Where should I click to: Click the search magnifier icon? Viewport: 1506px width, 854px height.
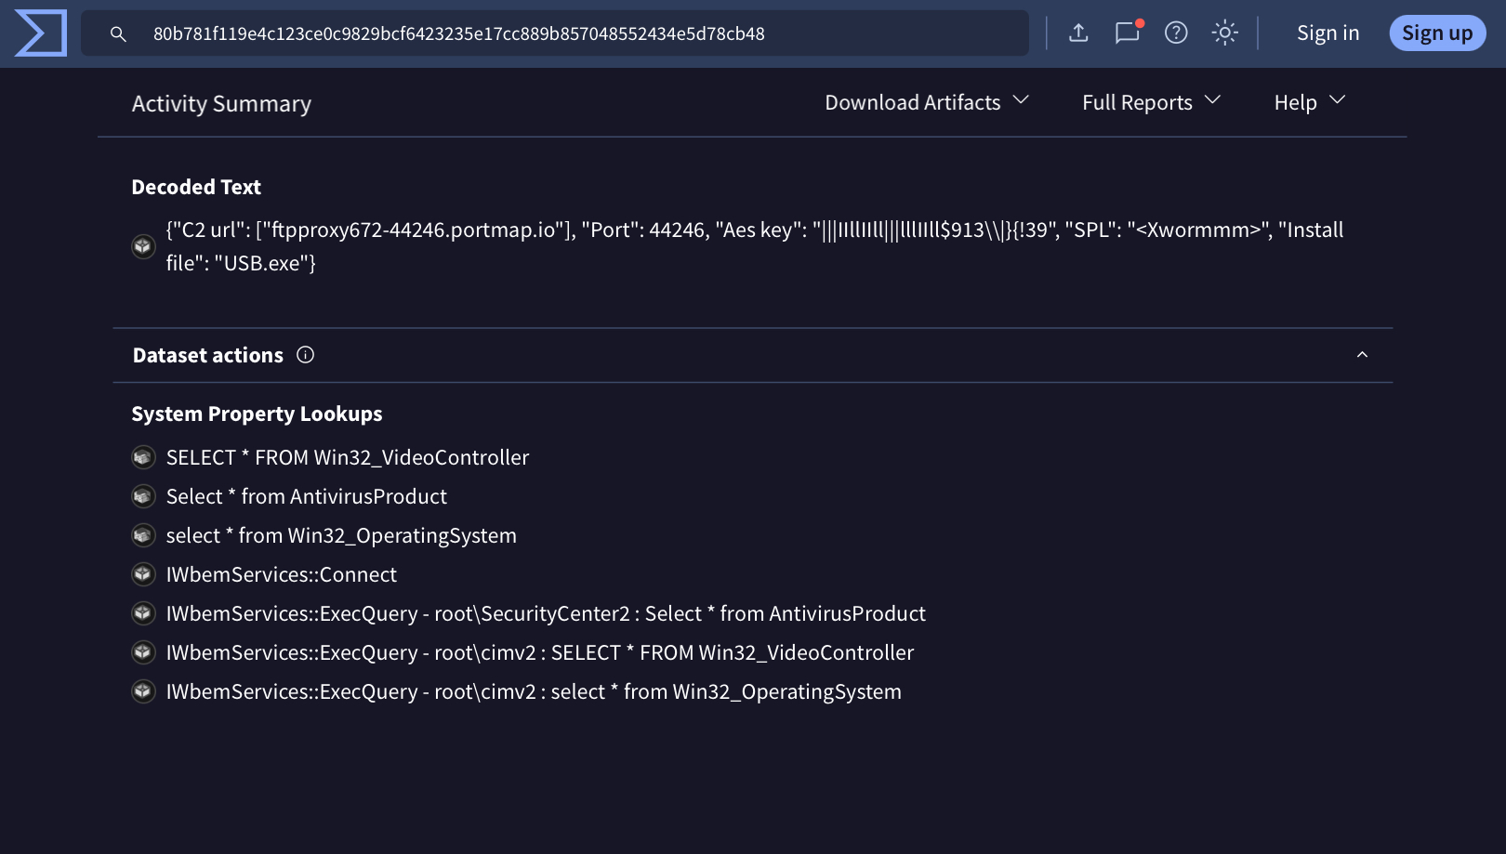click(118, 34)
